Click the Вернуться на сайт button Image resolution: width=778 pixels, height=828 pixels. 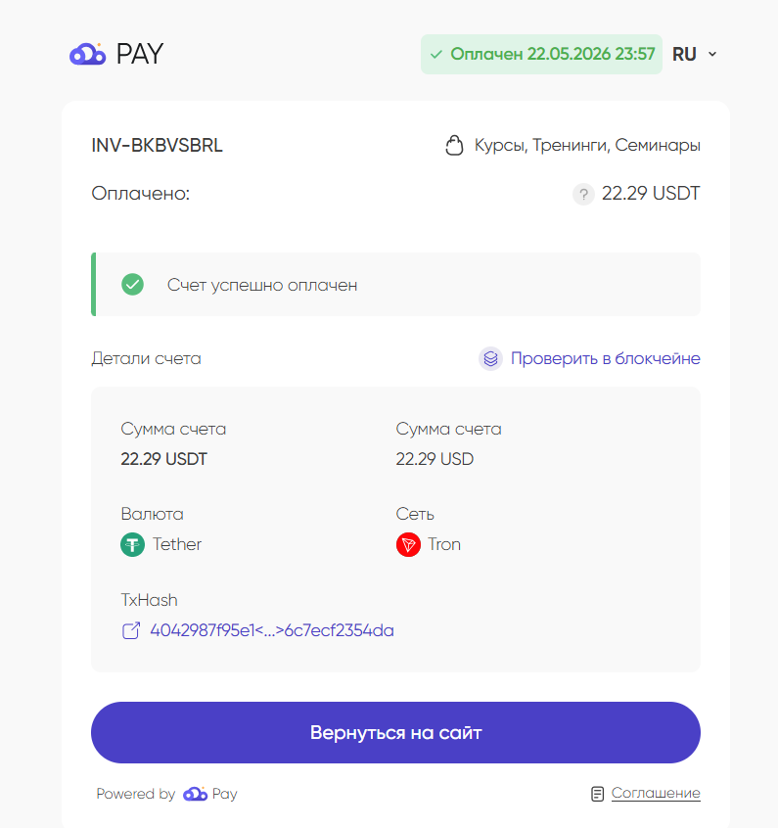395,732
